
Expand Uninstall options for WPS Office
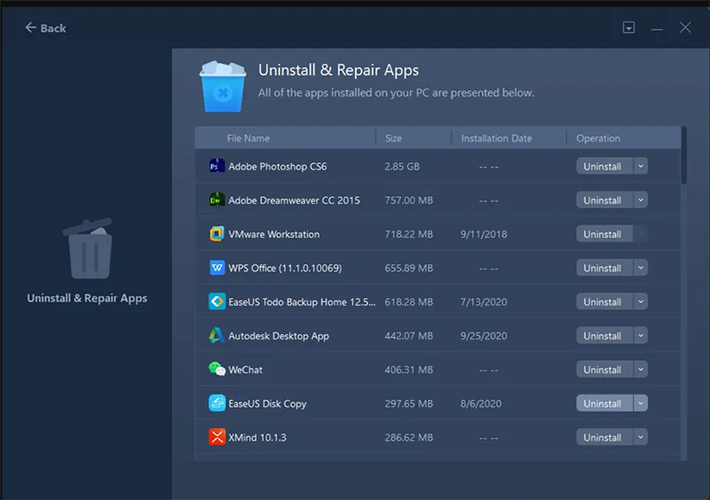pos(641,268)
